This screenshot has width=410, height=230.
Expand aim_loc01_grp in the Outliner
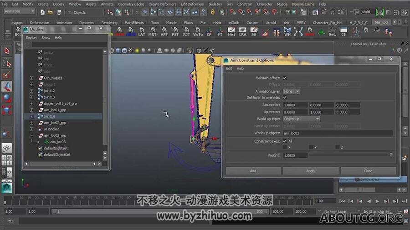(x=31, y=110)
